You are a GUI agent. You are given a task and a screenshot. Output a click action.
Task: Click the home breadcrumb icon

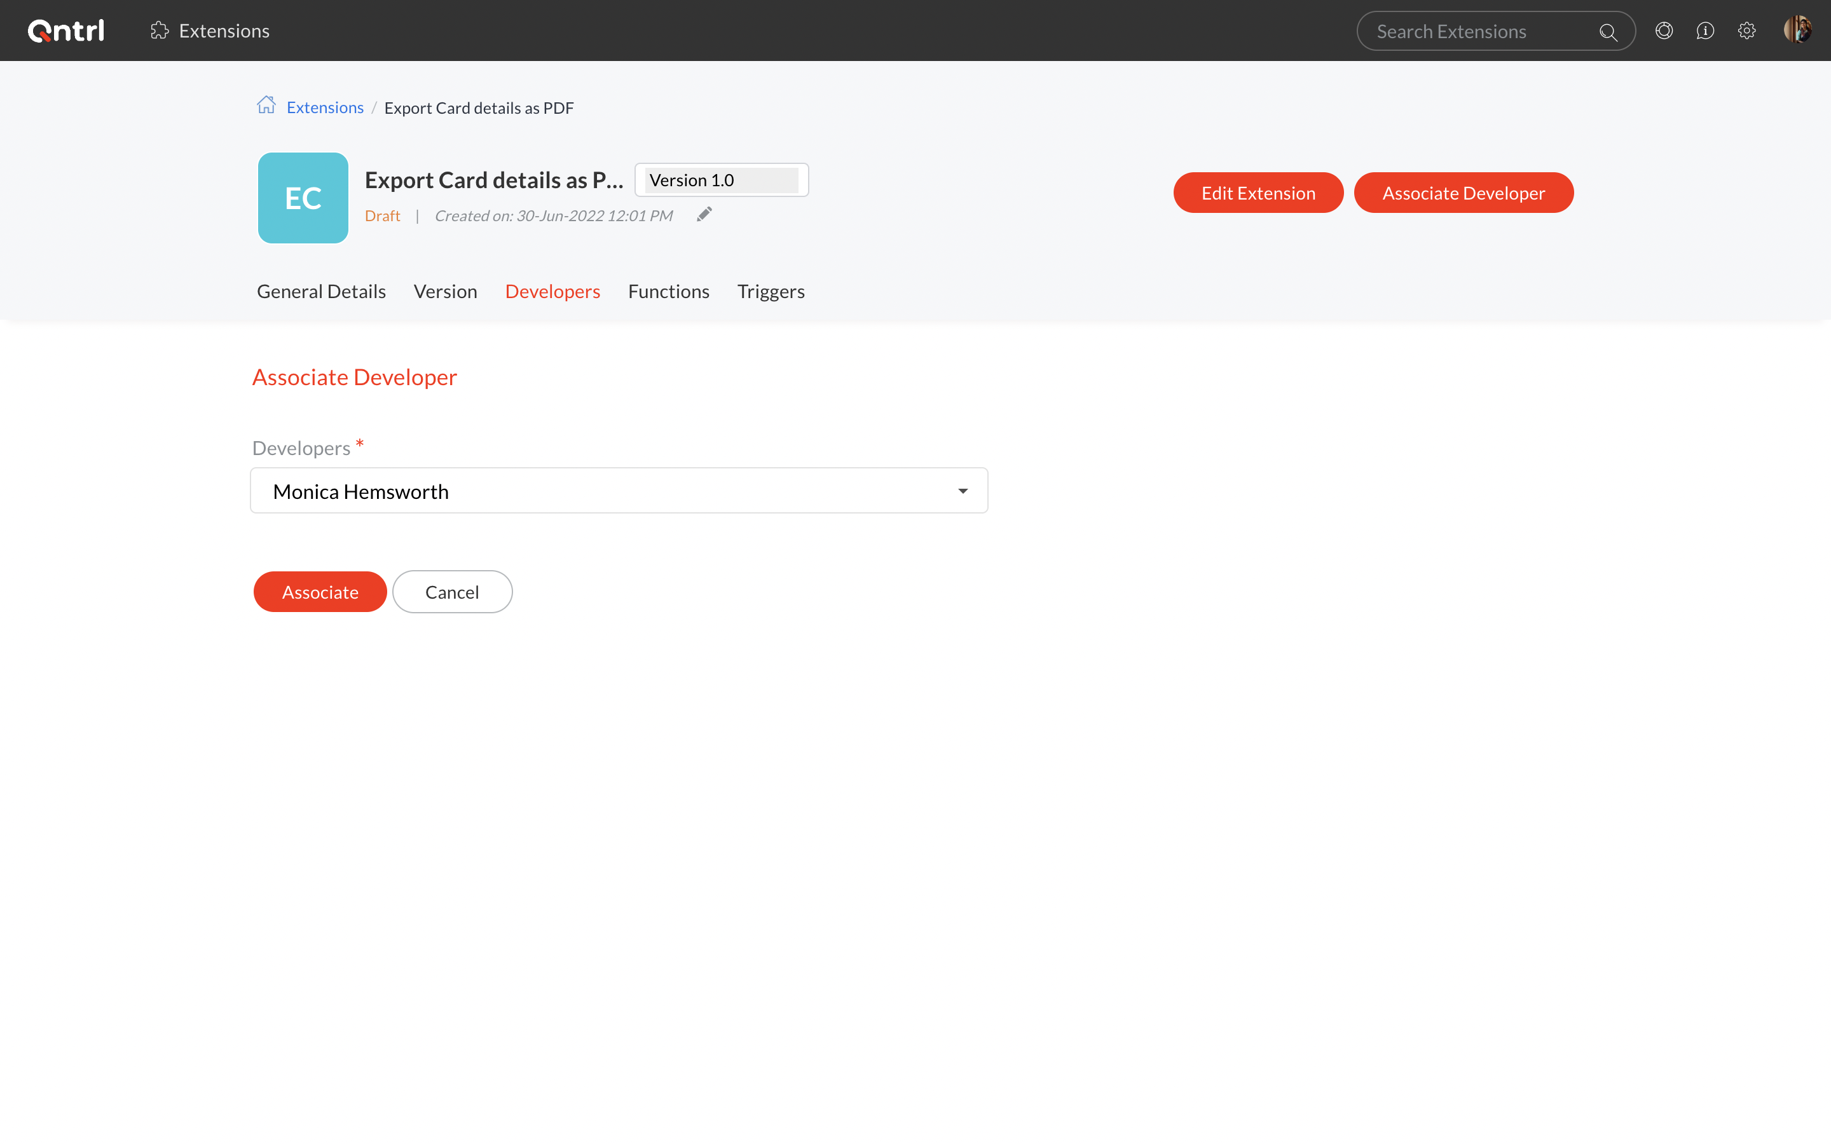(266, 105)
